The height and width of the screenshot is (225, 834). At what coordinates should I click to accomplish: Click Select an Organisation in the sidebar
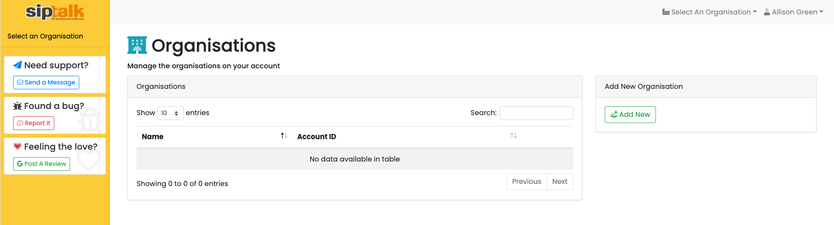45,36
